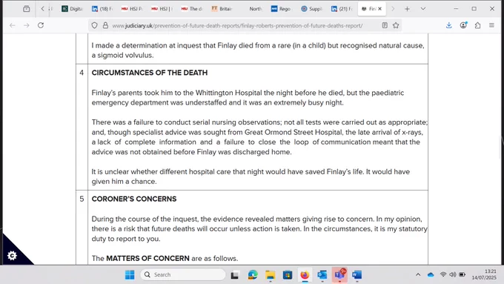Switch to the LinkedIn (18) tab
The height and width of the screenshot is (284, 504).
(102, 9)
